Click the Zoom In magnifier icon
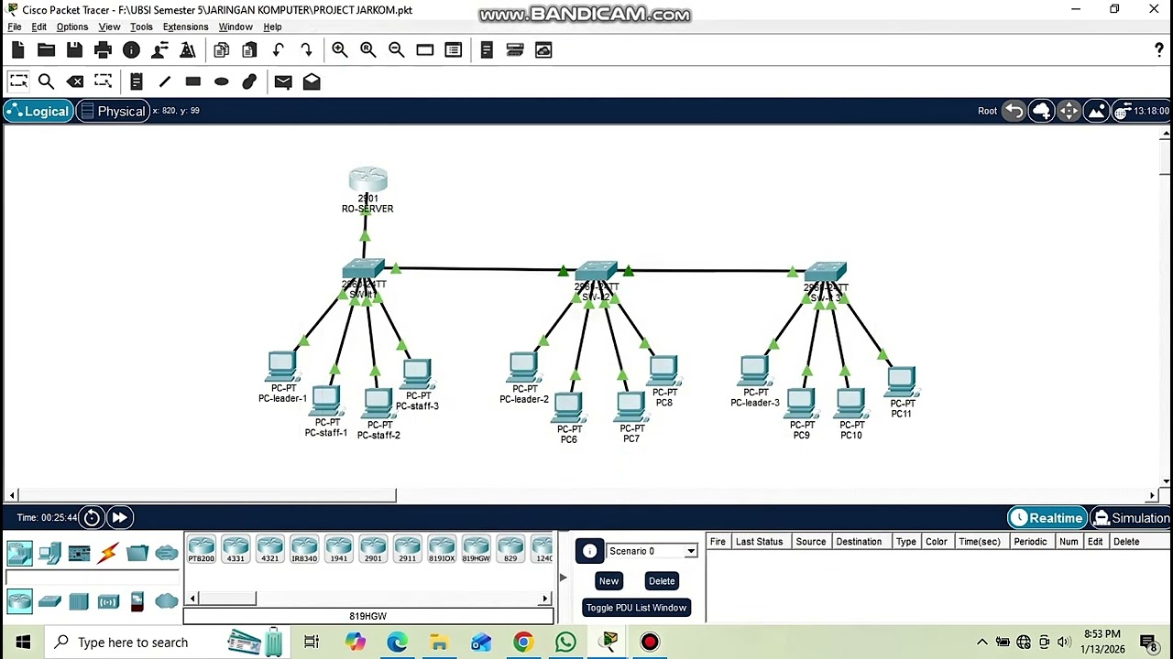Image resolution: width=1173 pixels, height=659 pixels. 340,50
